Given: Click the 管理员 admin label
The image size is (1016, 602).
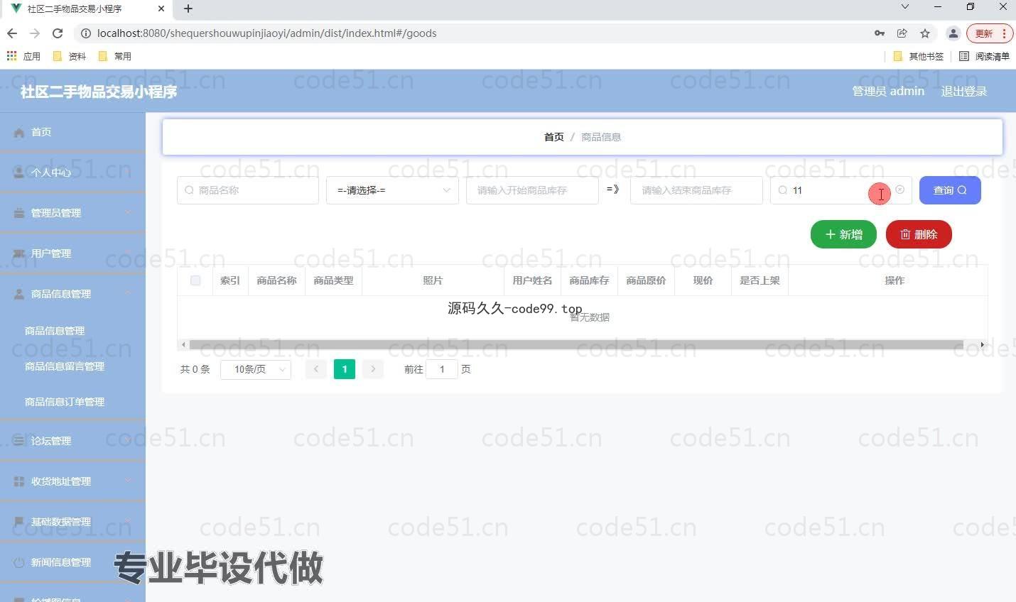Looking at the screenshot, I should [x=888, y=91].
